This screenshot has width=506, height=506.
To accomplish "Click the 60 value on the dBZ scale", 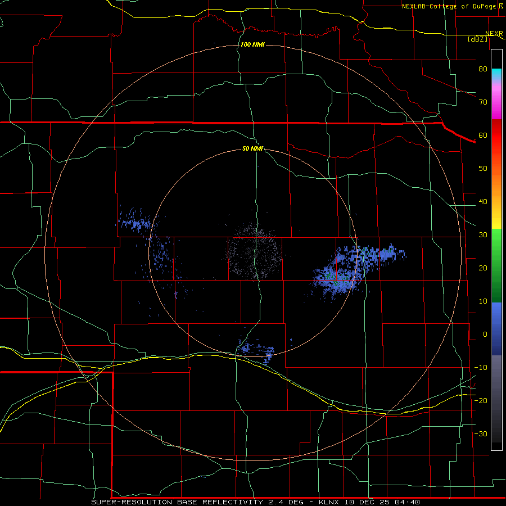I will pos(483,135).
